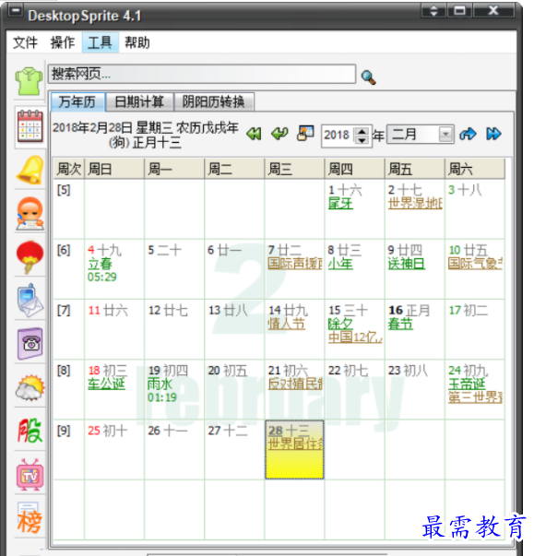The image size is (534, 556).
Task: Click the window system menu icon
Action: click(x=16, y=11)
